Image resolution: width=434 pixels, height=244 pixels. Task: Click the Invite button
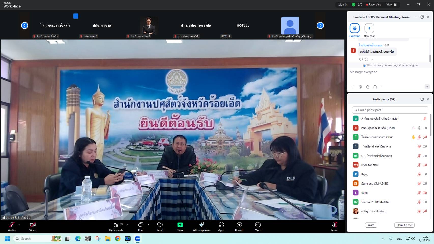point(371,225)
